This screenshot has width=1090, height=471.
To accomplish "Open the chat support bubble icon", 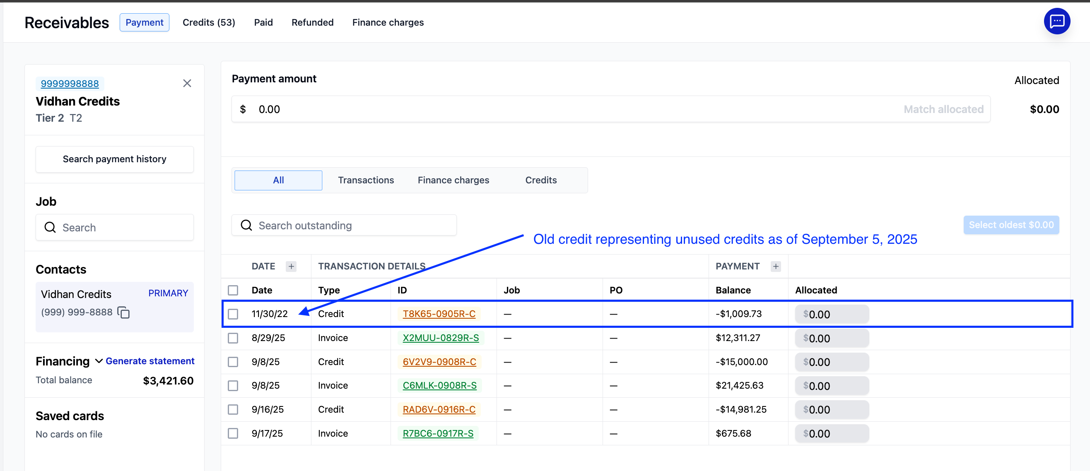I will point(1056,21).
